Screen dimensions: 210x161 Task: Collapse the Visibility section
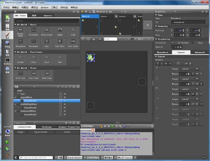tap(156, 39)
